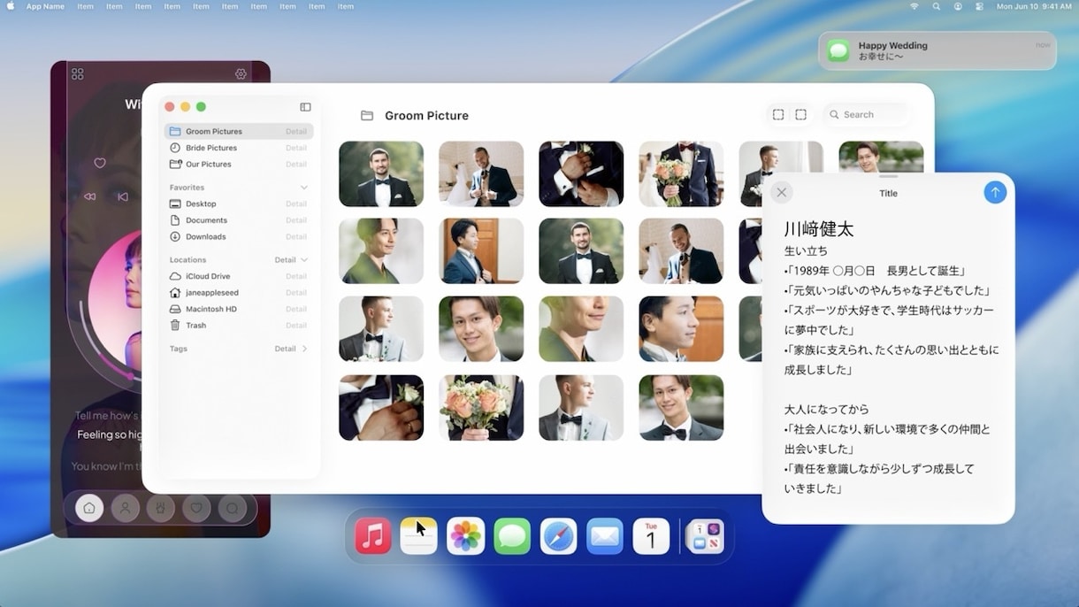Open Documents in Favorites
Image resolution: width=1079 pixels, height=607 pixels.
coord(239,220)
